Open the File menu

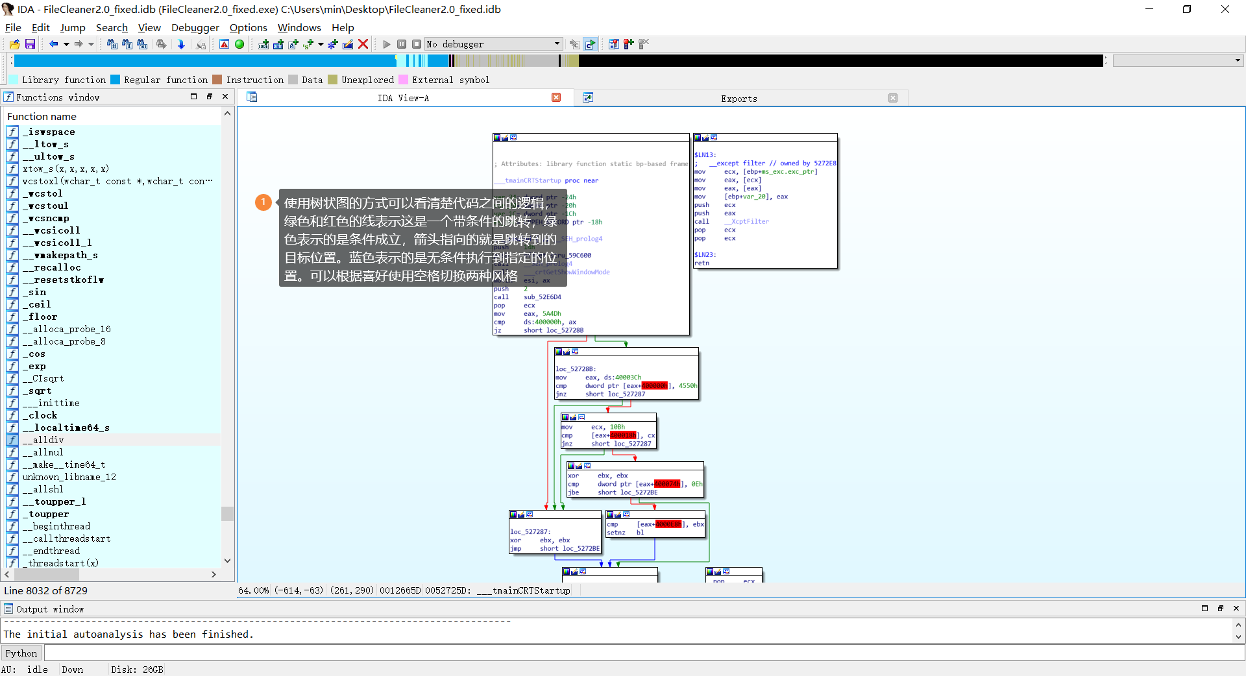[13, 27]
